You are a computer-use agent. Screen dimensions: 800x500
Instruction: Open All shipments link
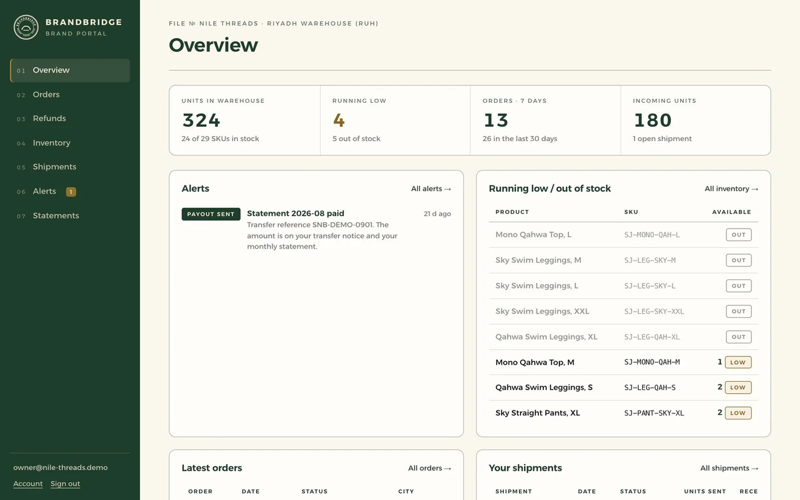(x=729, y=468)
